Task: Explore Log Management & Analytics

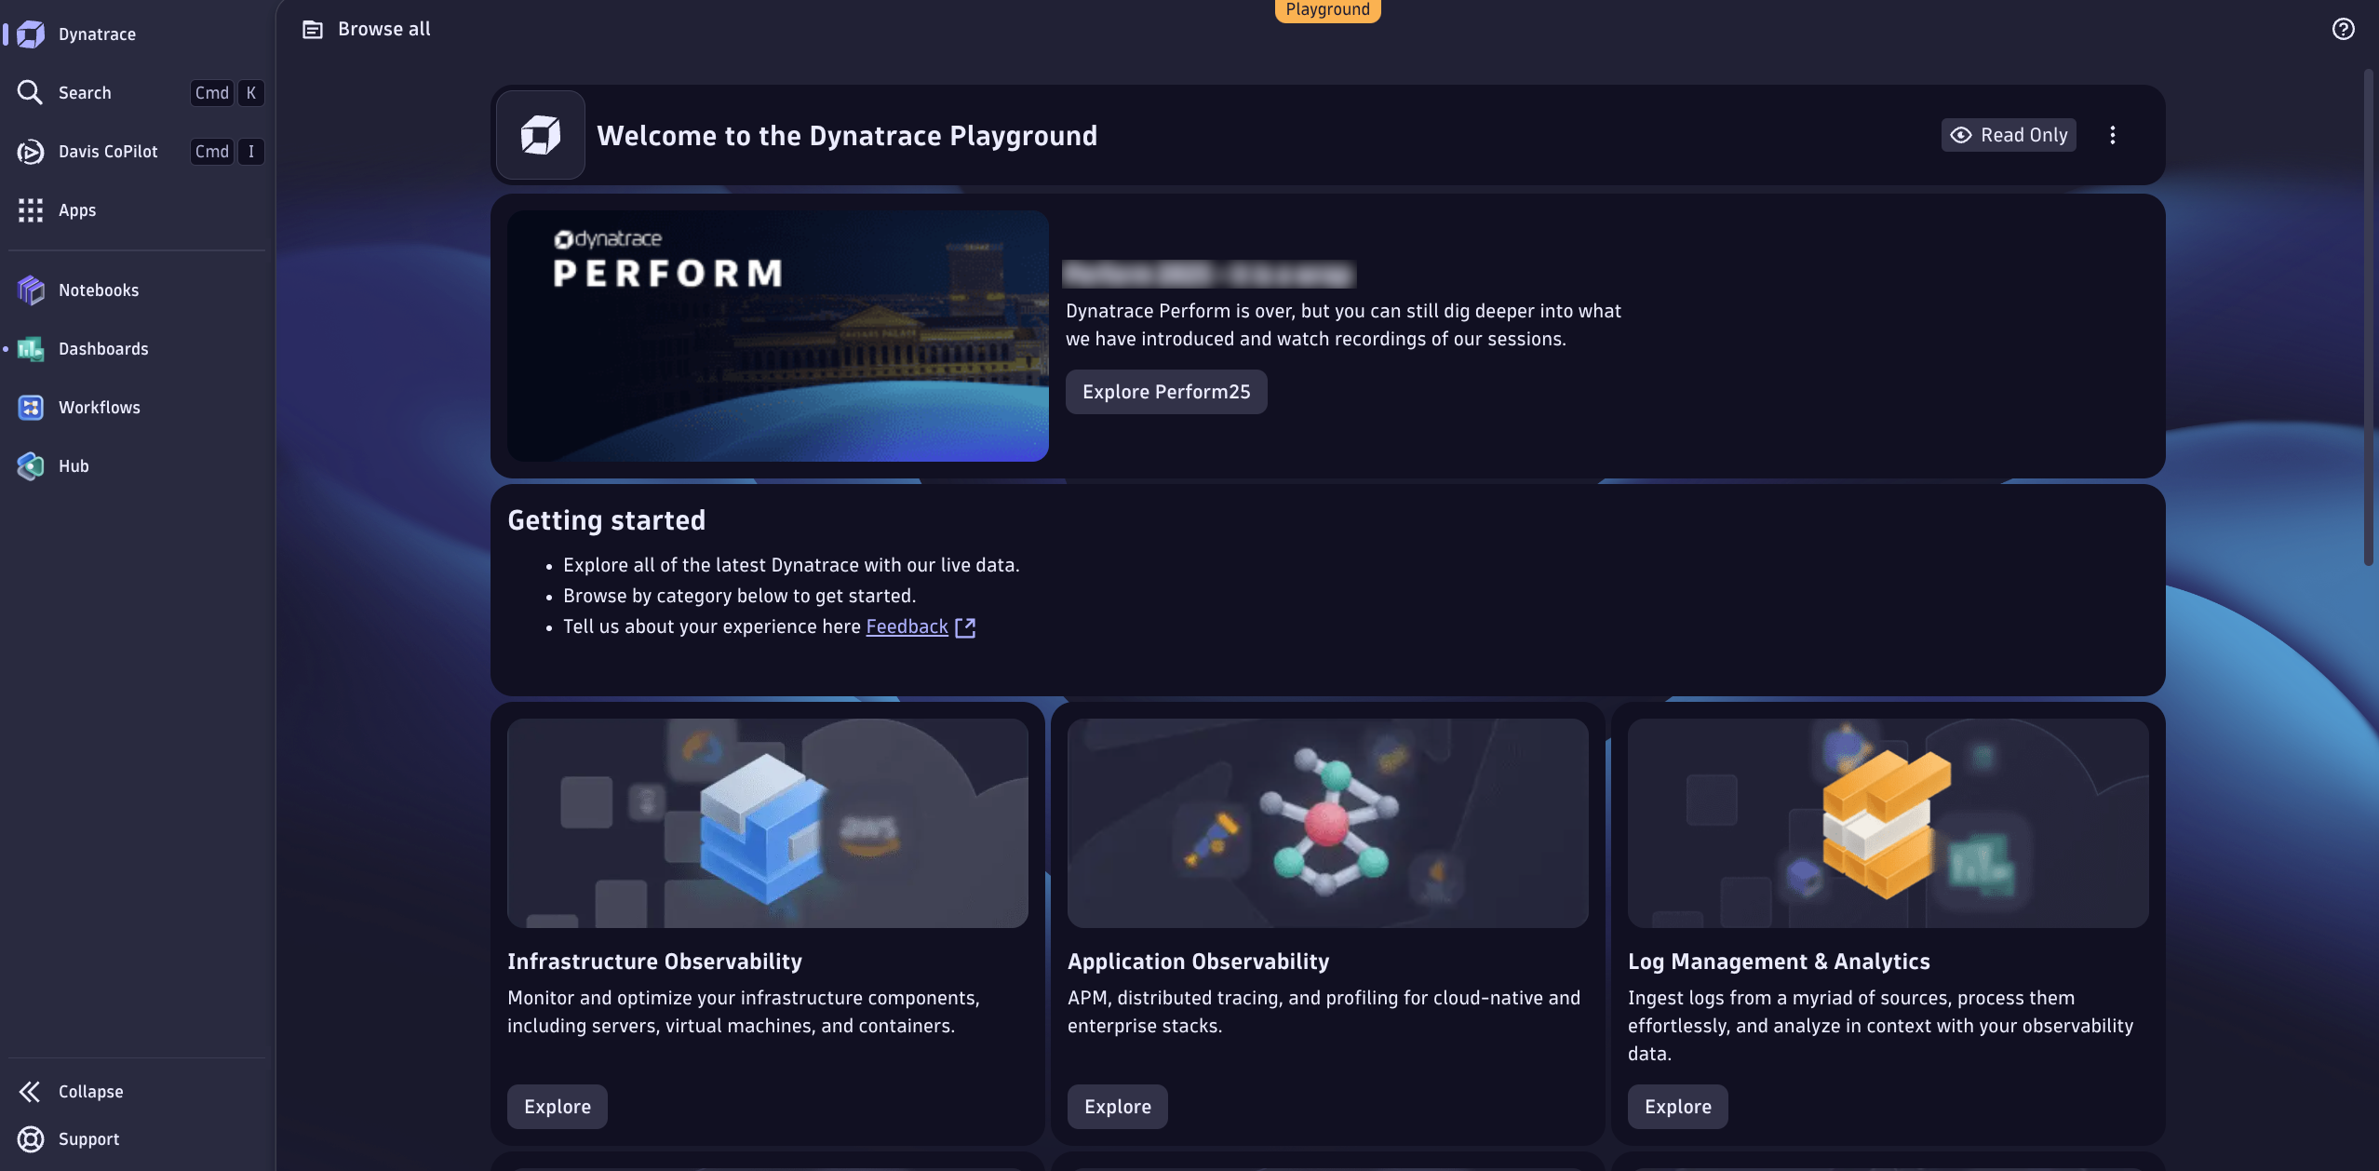Action: [x=1678, y=1107]
